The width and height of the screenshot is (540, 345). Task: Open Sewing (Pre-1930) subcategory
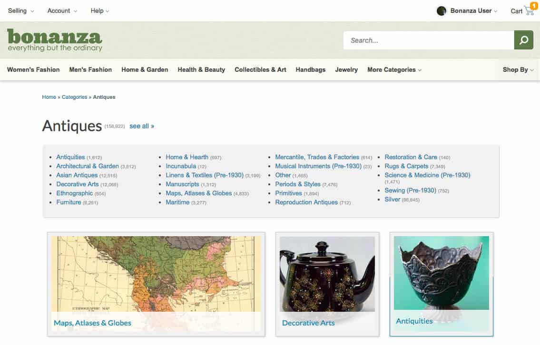point(411,190)
